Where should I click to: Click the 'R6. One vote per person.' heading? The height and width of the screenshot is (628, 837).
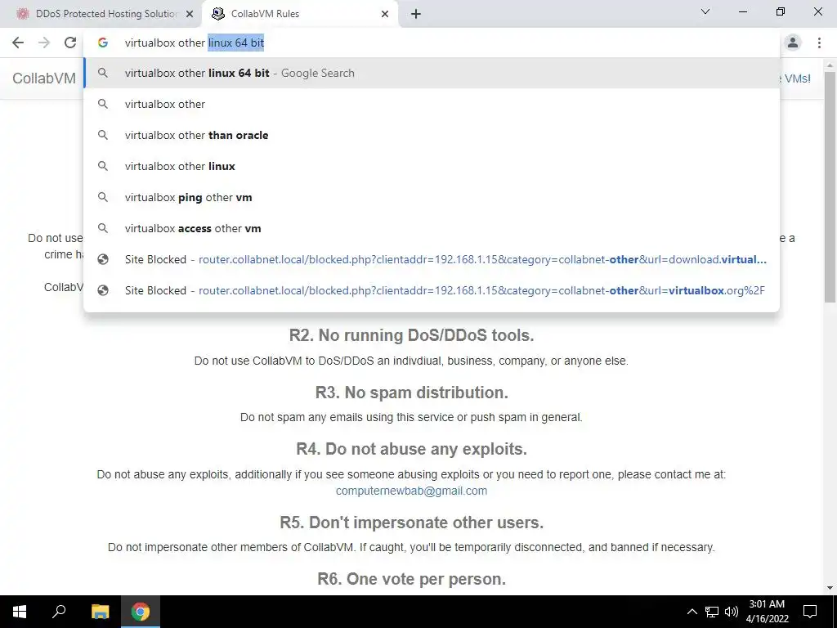pyautogui.click(x=412, y=579)
